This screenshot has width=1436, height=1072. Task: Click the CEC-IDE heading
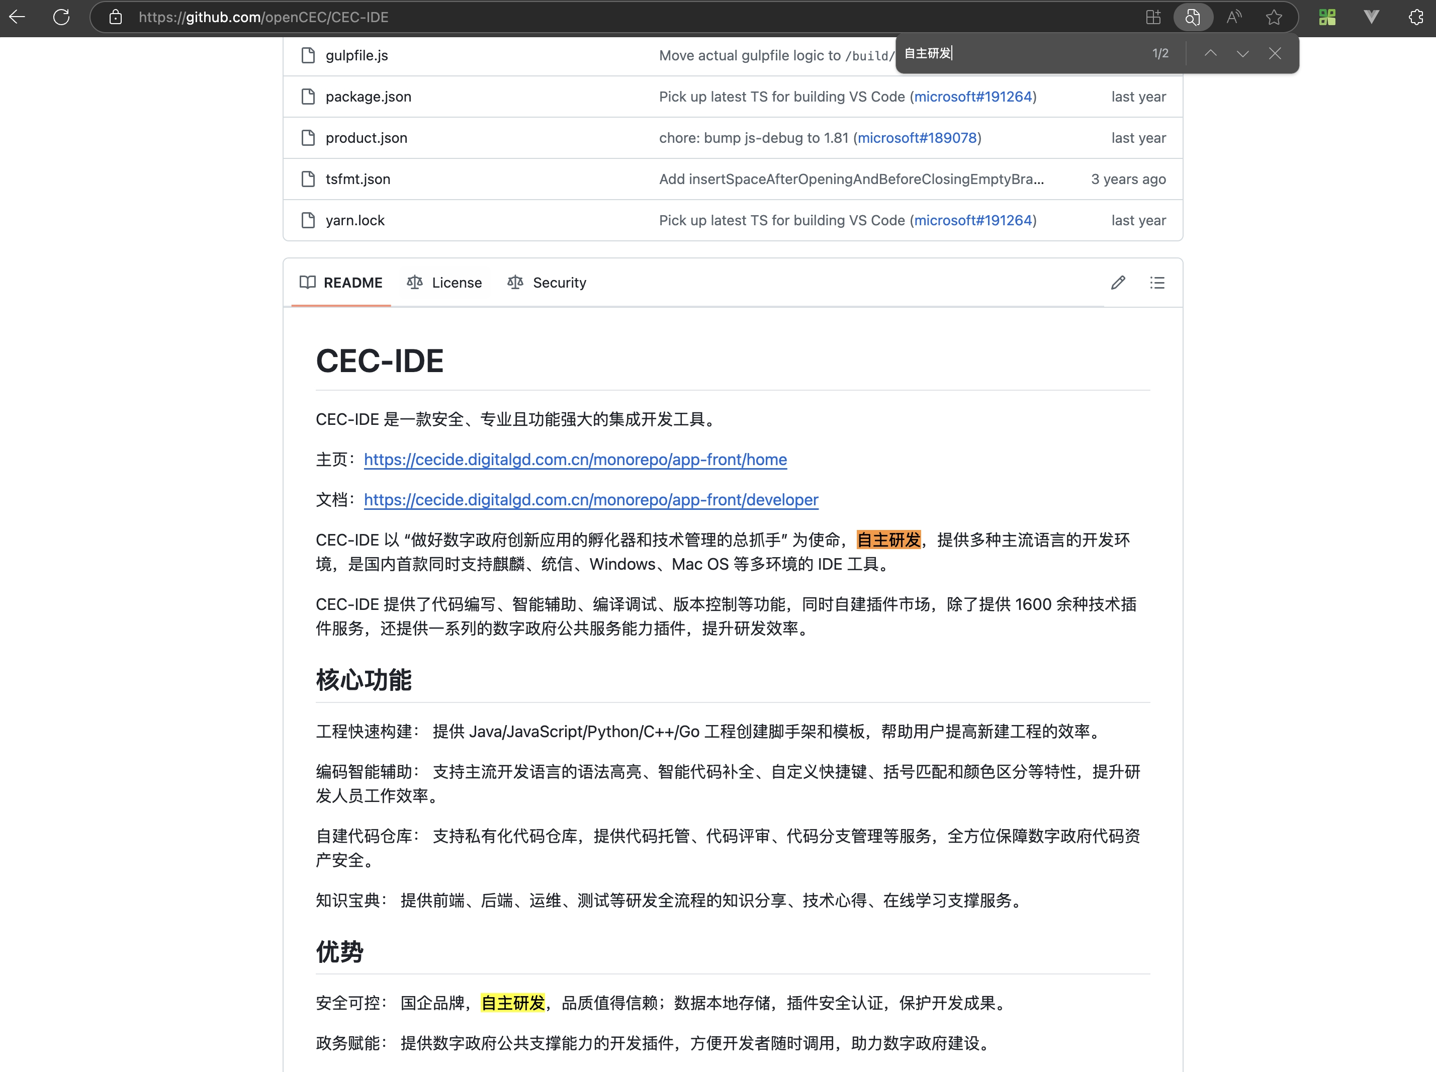(x=380, y=361)
